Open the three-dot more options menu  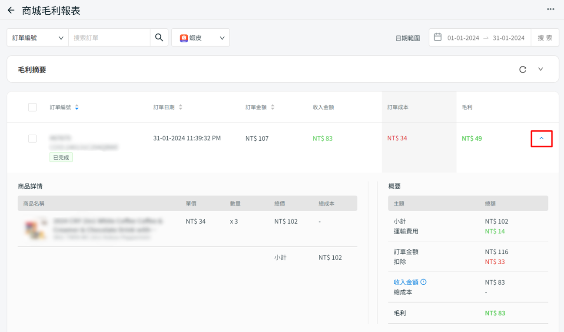[551, 9]
